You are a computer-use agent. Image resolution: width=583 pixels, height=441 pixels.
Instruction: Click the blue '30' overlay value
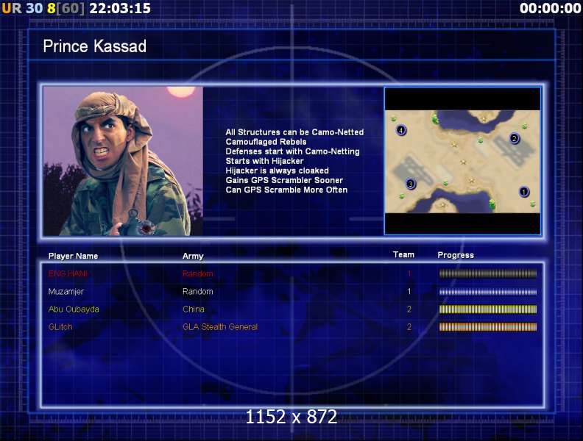coord(35,8)
